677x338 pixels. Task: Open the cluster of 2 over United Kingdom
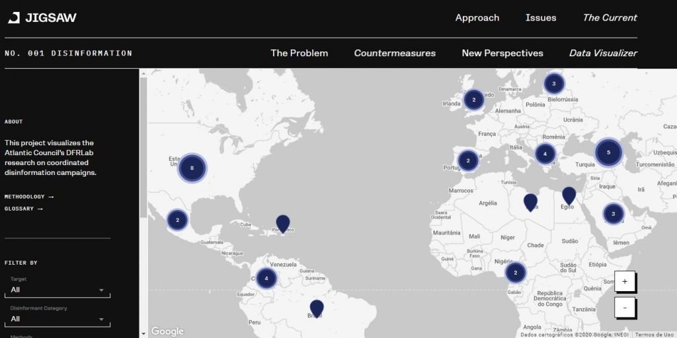(x=473, y=100)
